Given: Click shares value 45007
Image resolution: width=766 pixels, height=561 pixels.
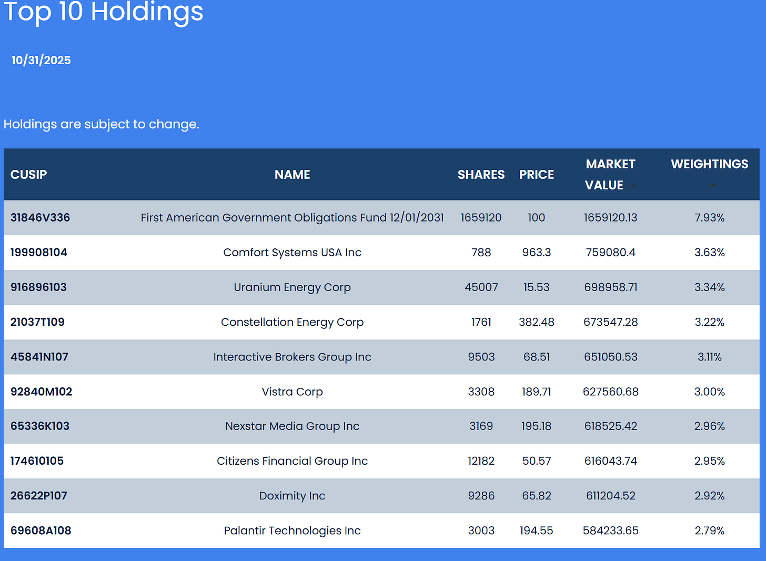Looking at the screenshot, I should click(481, 287).
